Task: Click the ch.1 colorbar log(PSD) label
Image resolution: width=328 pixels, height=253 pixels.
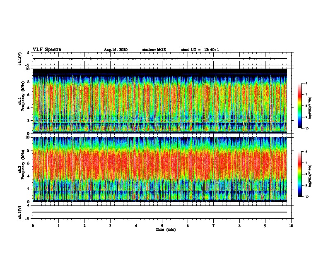Action: (310, 107)
